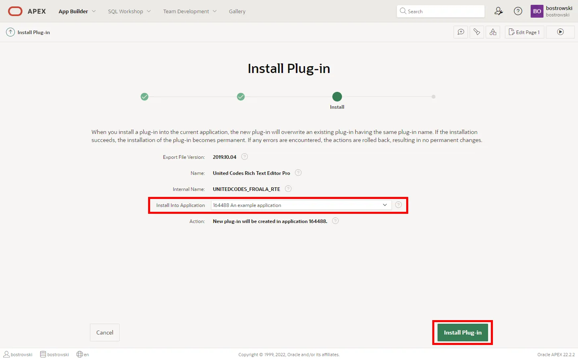The image size is (578, 361).
Task: Run the page with play icon
Action: (x=560, y=32)
